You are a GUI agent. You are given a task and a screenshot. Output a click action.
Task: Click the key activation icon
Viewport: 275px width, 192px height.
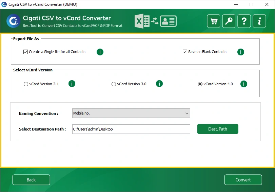point(229,21)
